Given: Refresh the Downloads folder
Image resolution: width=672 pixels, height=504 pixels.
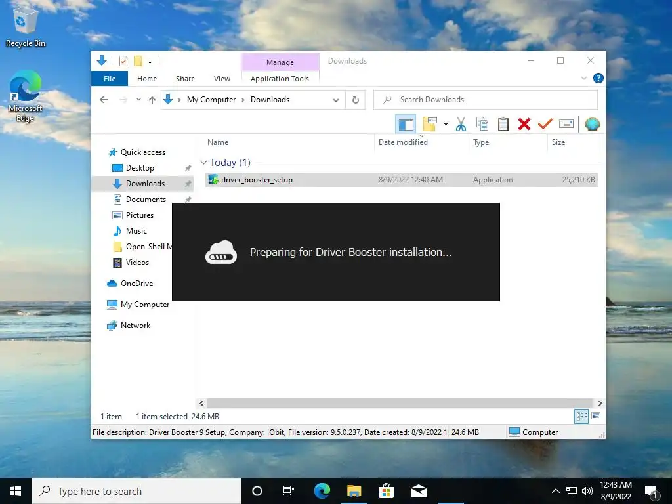Looking at the screenshot, I should point(355,100).
